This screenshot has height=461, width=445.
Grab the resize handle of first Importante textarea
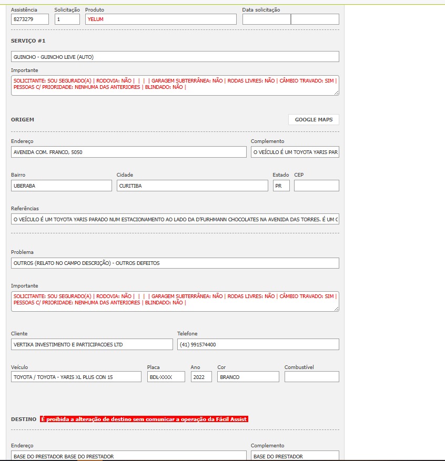[x=337, y=93]
